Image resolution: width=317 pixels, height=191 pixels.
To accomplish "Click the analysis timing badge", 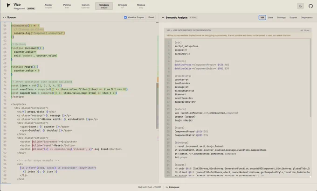I will (193, 18).
